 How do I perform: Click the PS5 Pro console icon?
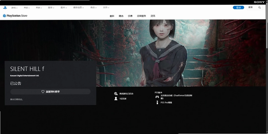tap(157, 102)
